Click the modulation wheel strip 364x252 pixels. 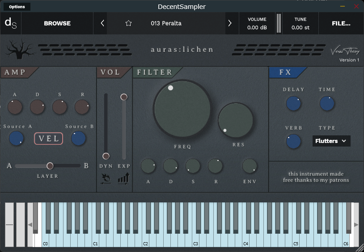(x=21, y=225)
